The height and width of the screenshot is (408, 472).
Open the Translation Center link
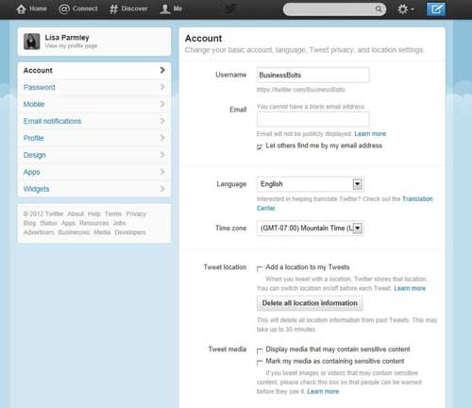(417, 199)
